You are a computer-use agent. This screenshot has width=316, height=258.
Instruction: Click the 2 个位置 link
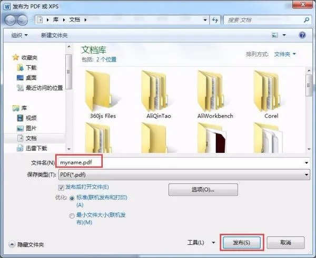coord(106,59)
